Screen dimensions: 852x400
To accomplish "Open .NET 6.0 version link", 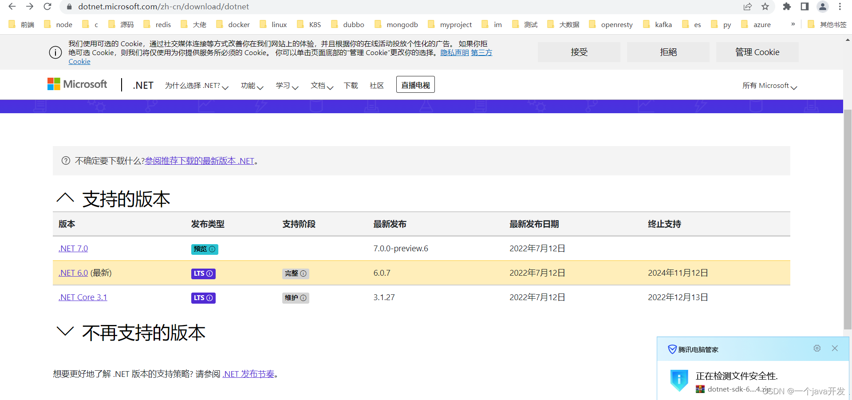I will [x=73, y=273].
